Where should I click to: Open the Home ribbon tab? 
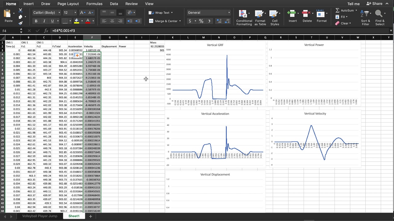click(11, 4)
